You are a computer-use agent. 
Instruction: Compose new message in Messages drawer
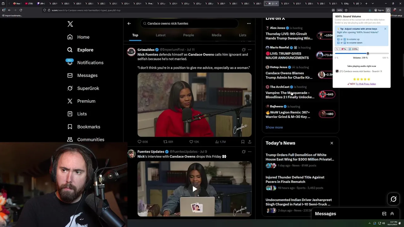pyautogui.click(x=384, y=214)
